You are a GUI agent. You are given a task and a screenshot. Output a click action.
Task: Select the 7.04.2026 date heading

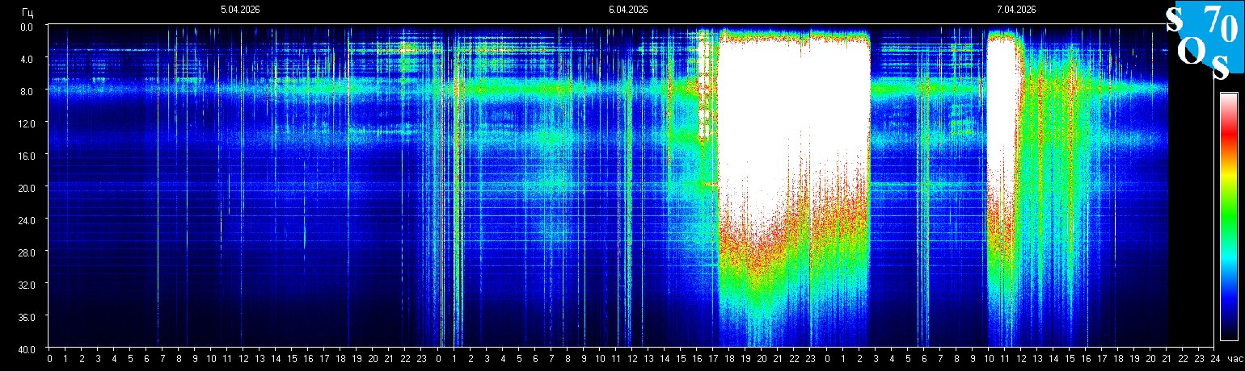1016,10
